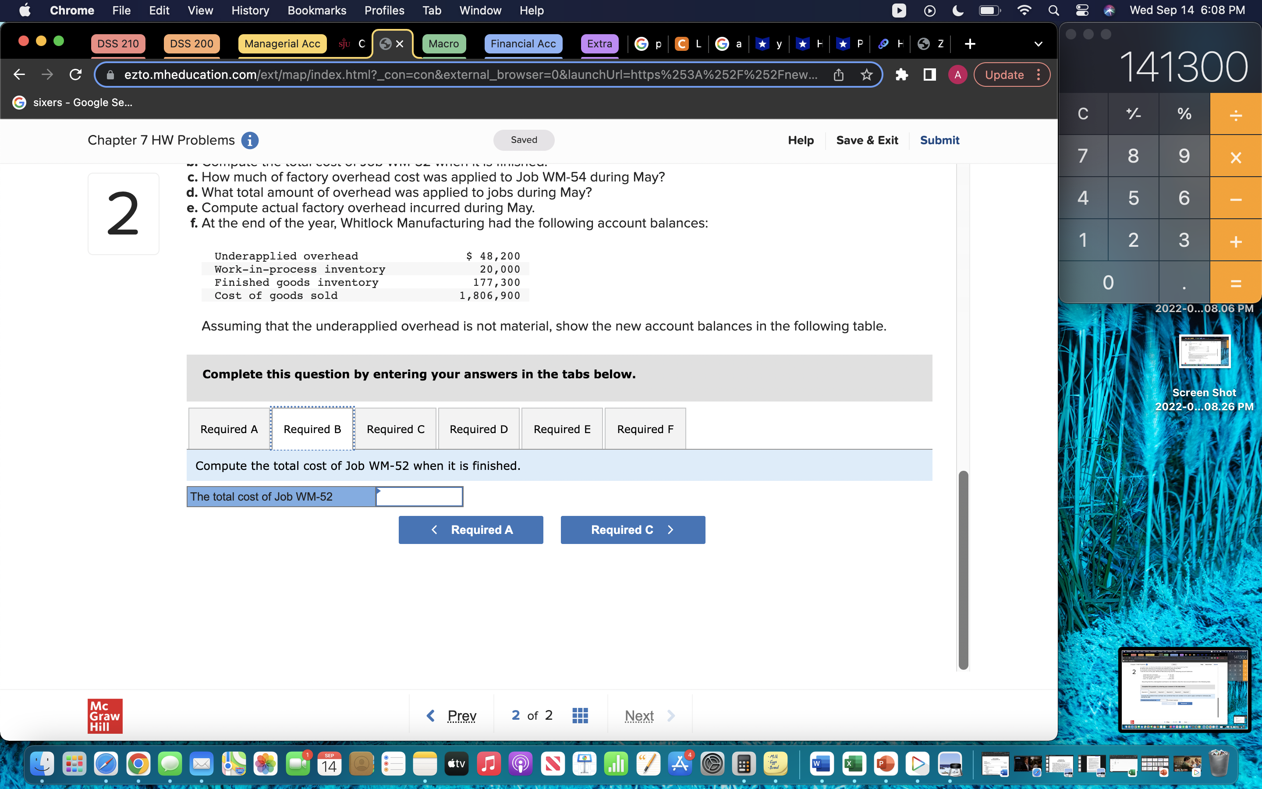Click the share page icon in address bar
This screenshot has height=789, width=1262.
839,75
